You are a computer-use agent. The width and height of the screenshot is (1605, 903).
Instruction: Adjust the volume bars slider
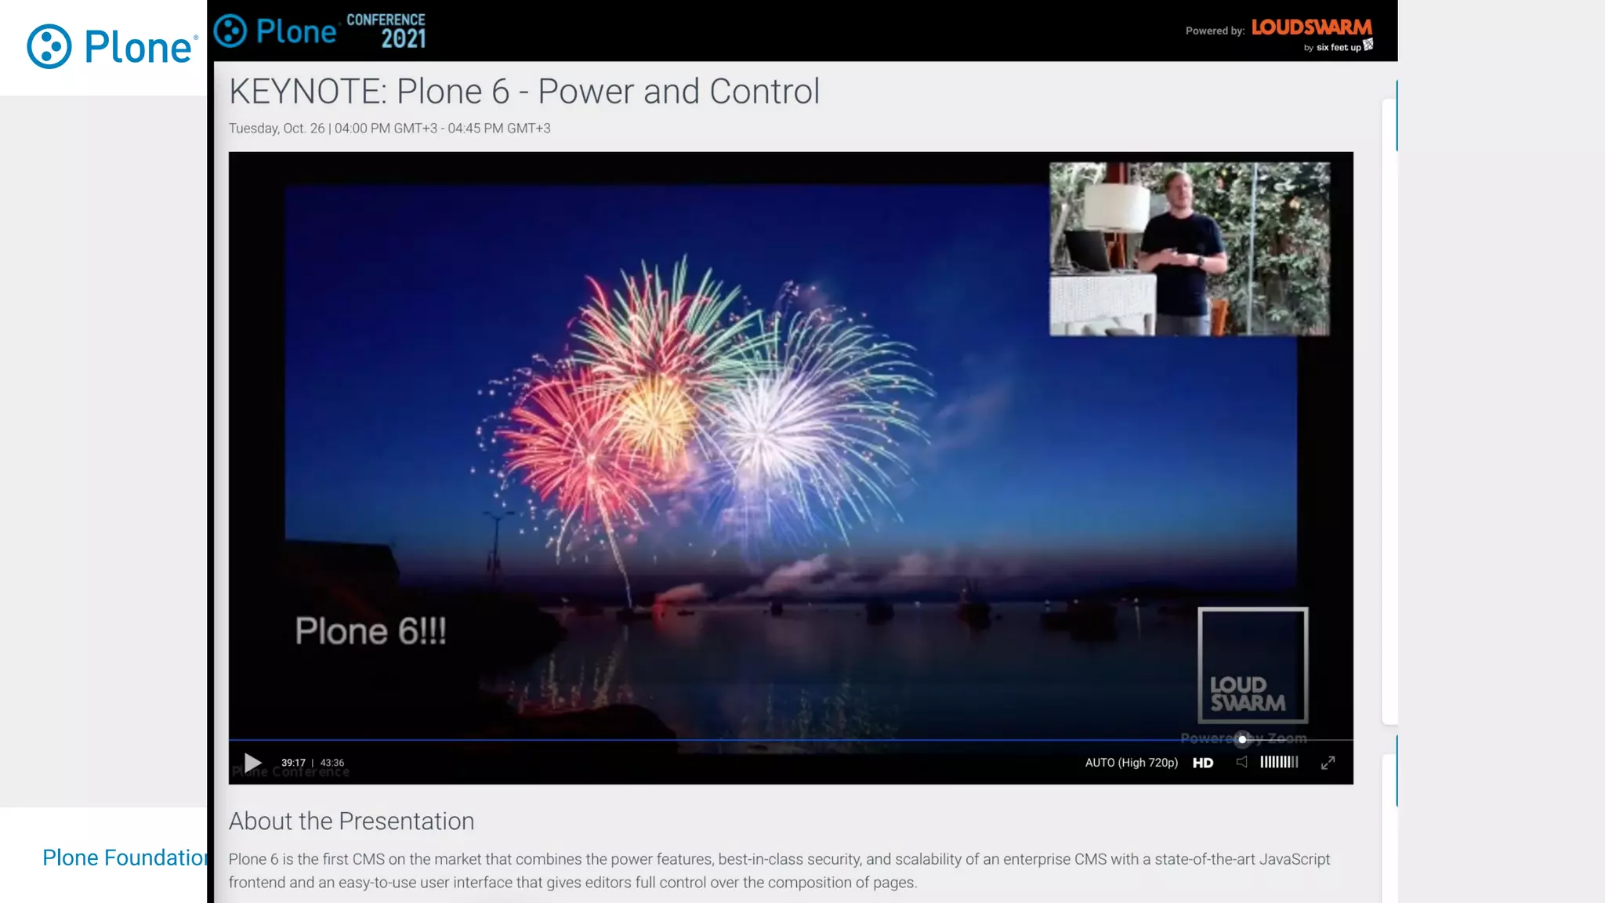point(1279,762)
